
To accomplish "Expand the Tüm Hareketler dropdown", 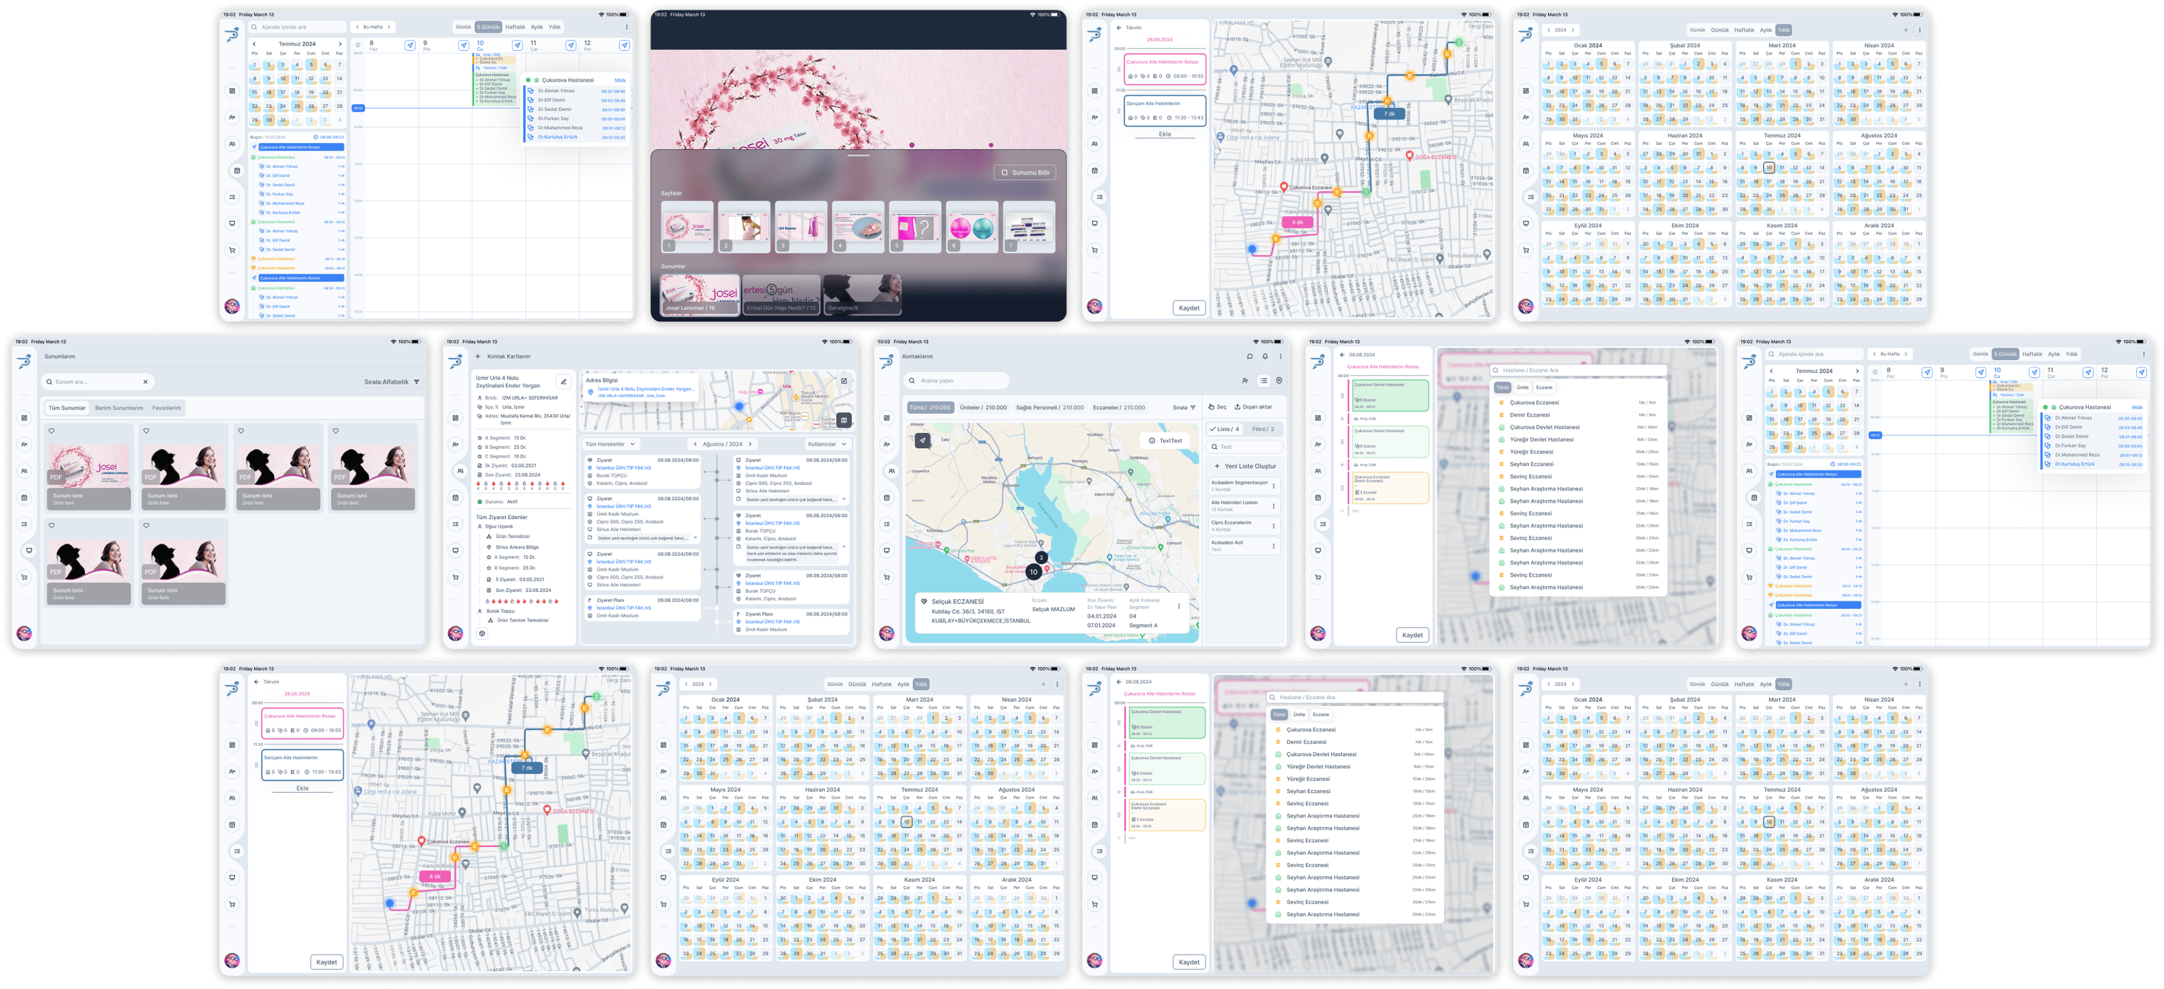I will (x=610, y=444).
